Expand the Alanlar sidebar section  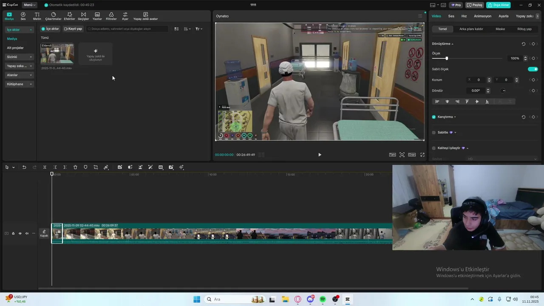click(19, 75)
